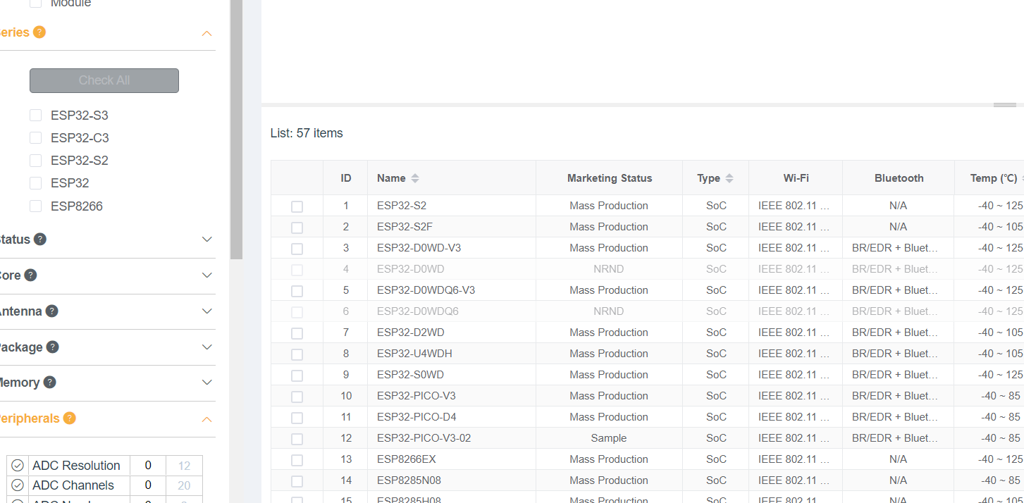The image size is (1024, 503).
Task: Open the Memory help question-mark icon
Action: 49,382
